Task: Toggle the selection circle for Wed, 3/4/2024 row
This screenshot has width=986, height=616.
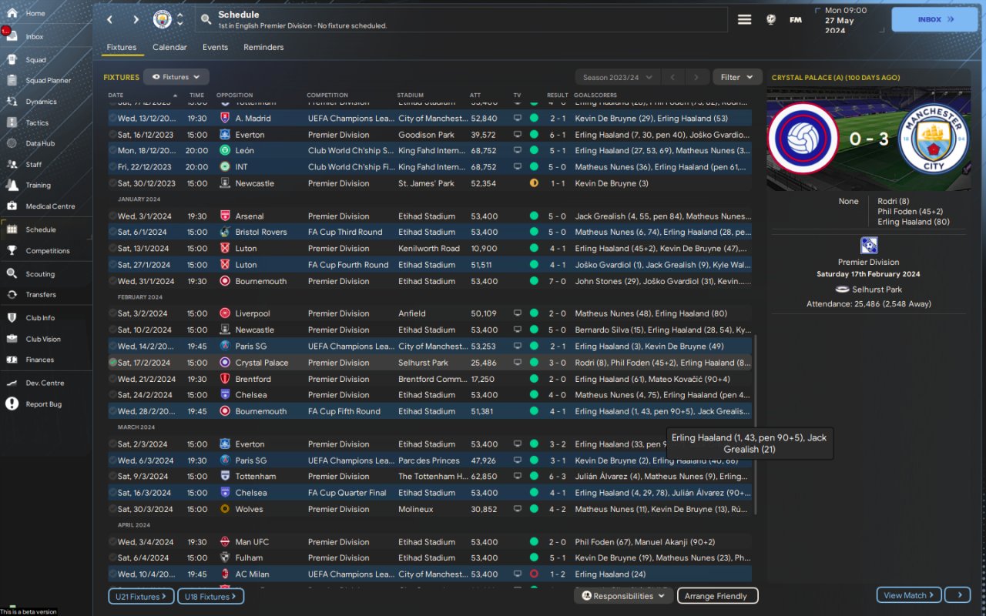Action: coord(112,542)
